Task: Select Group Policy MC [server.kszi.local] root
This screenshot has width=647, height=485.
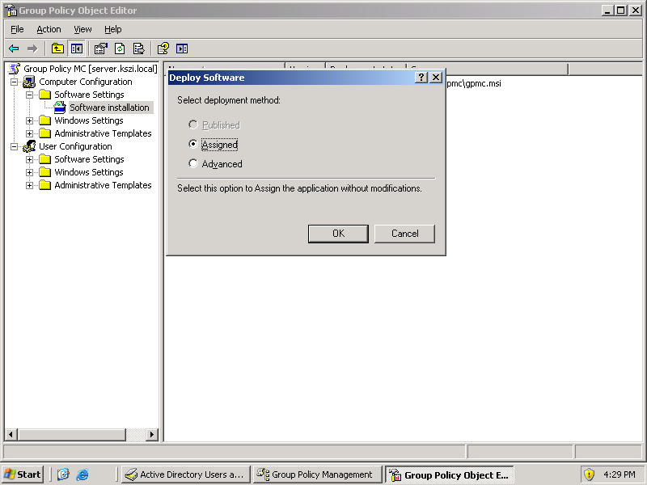Action: [x=91, y=69]
